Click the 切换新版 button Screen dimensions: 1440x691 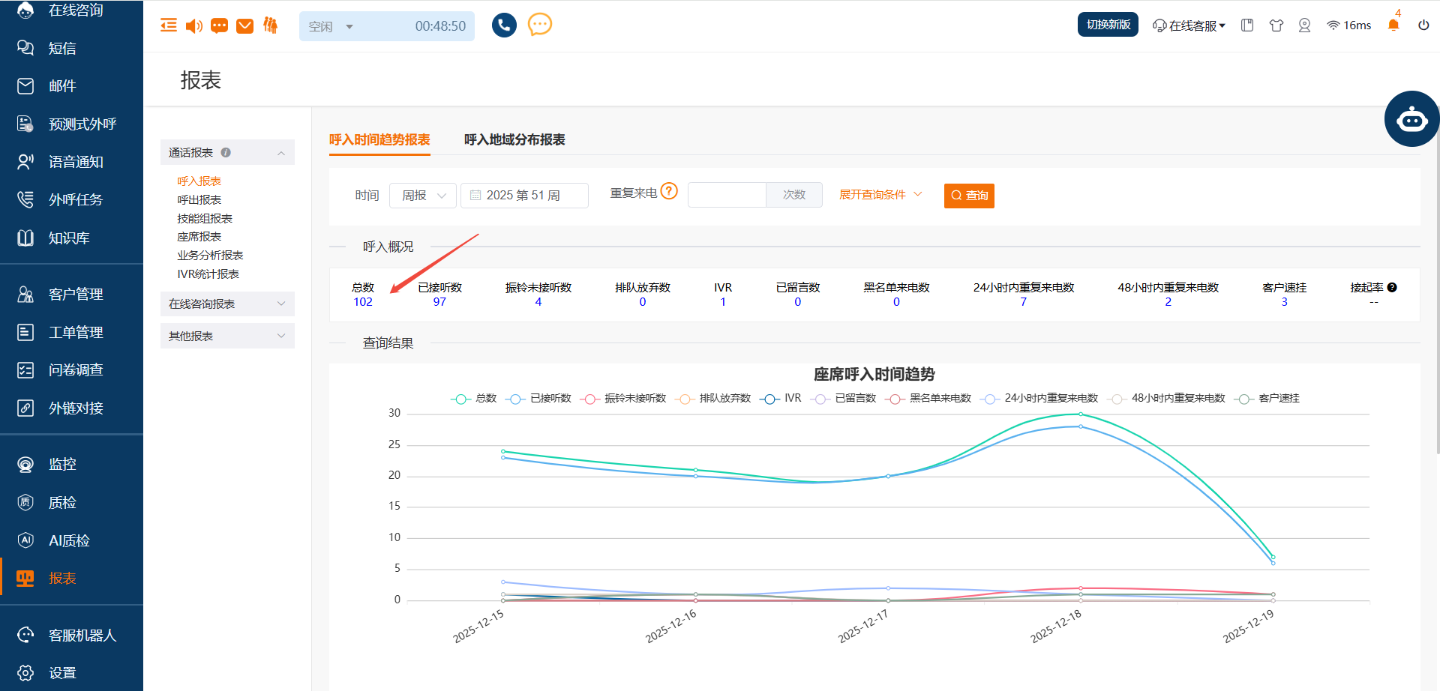click(1108, 25)
